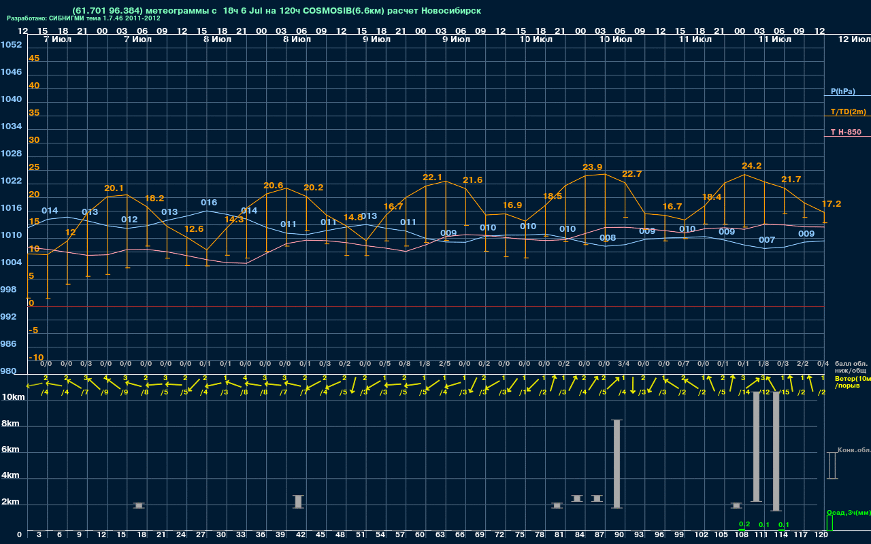Click the 0.2 precipitation value

tap(744, 524)
